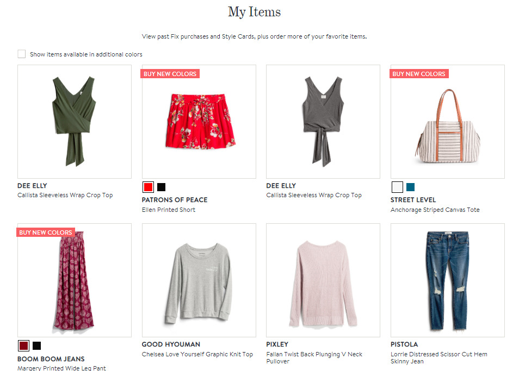Select red swatch for Ellen Printed Short
The height and width of the screenshot is (371, 519).
147,187
